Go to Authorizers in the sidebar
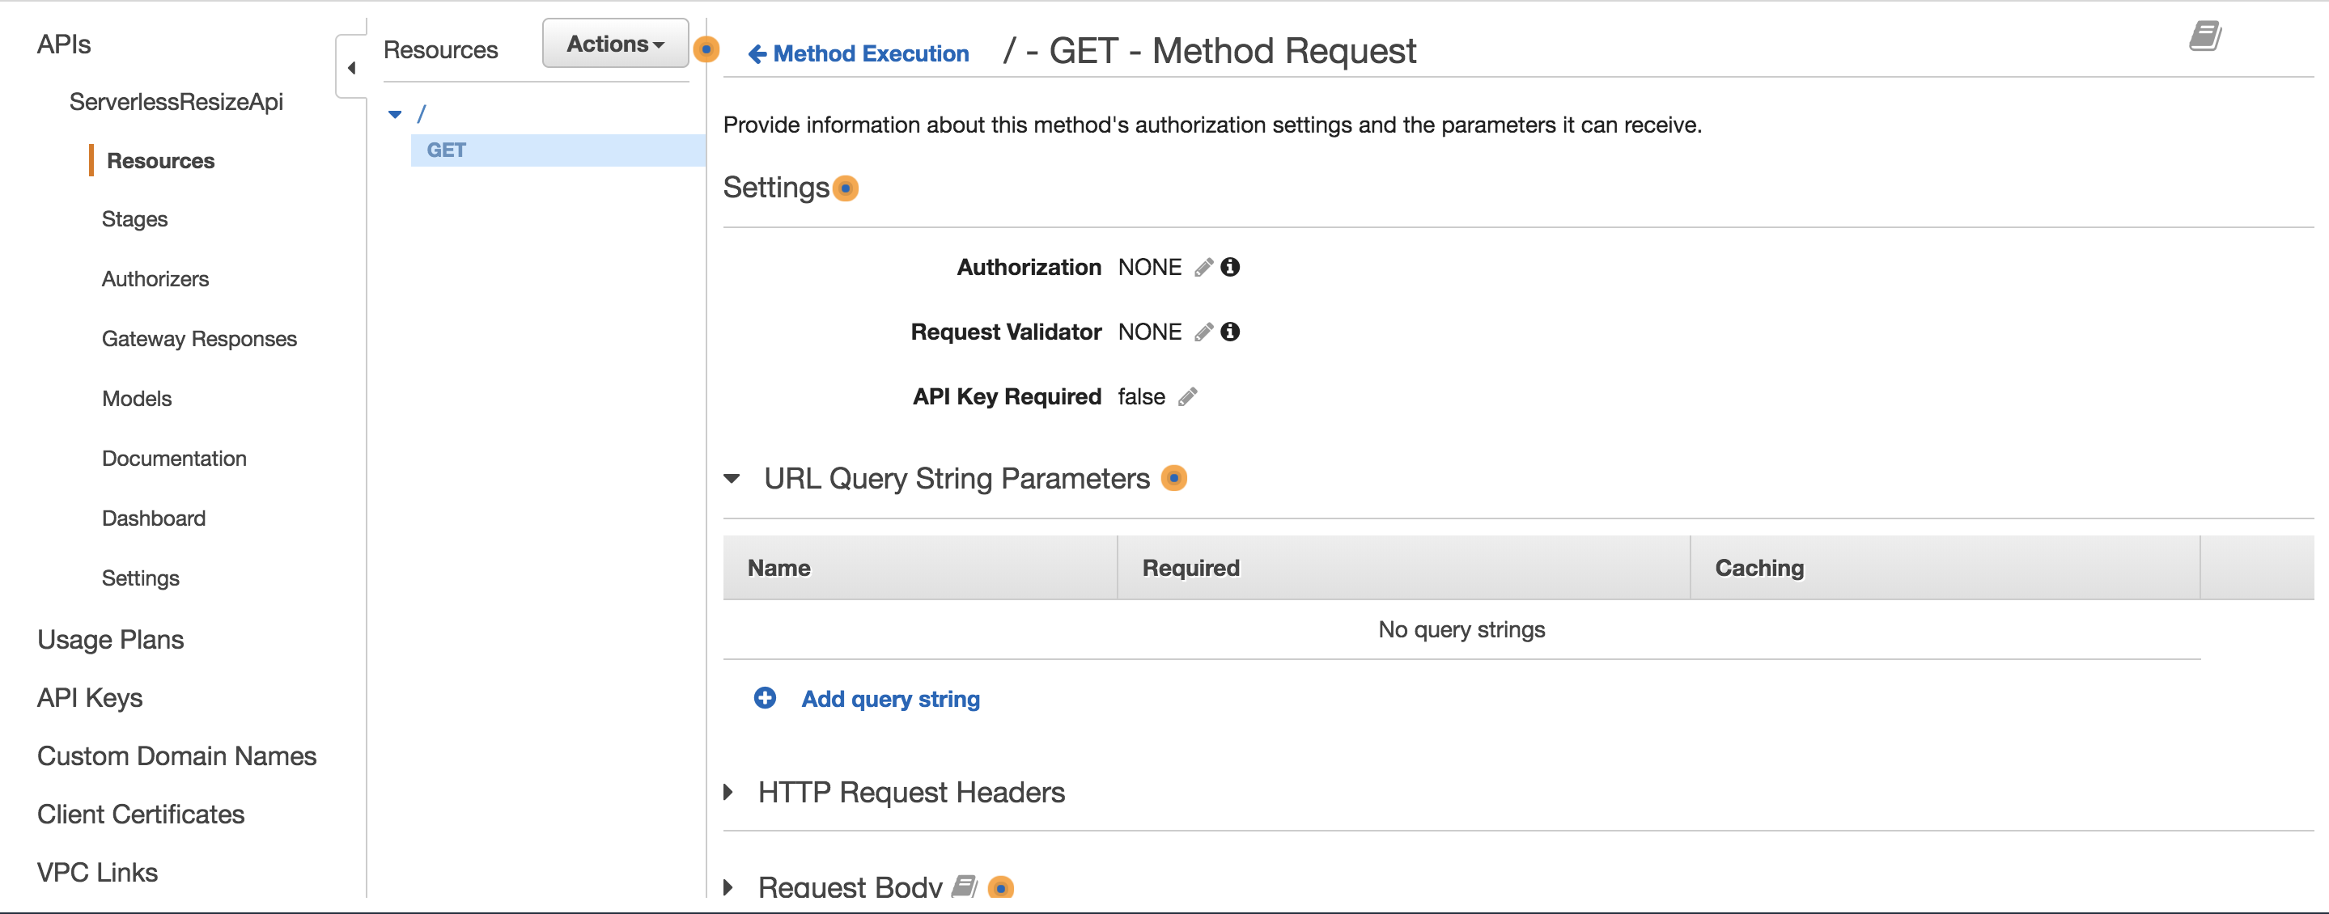Image resolution: width=2329 pixels, height=914 pixels. coord(155,279)
